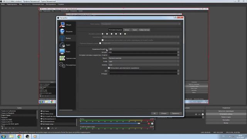Select audio track 6 radio button
This screenshot has height=139, width=247.
(x=125, y=34)
